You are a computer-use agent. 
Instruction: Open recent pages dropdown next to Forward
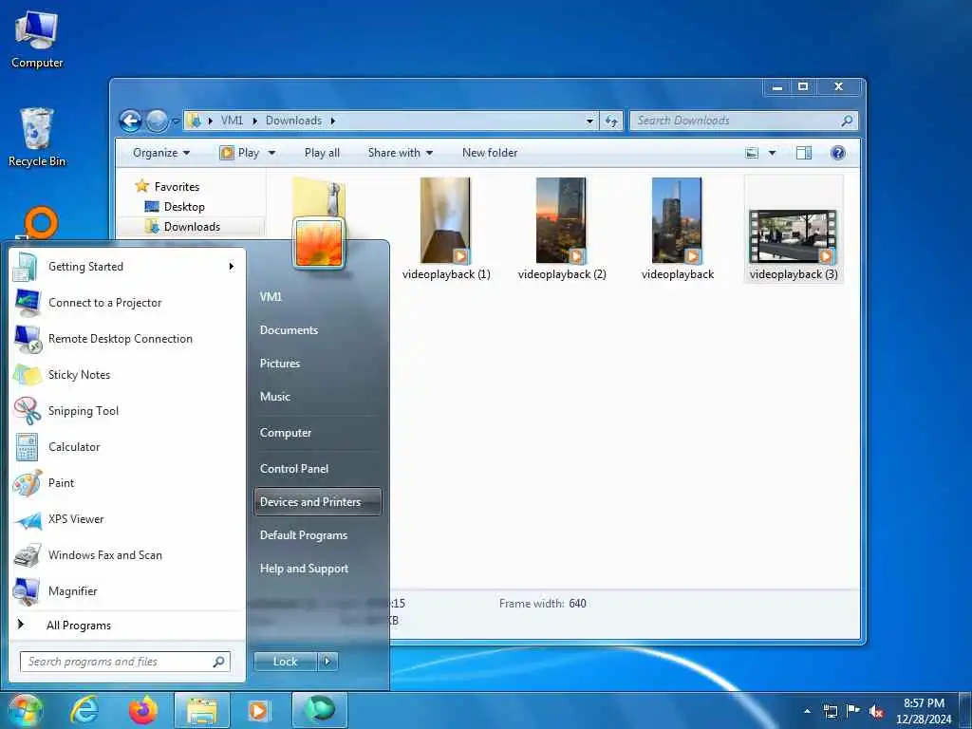coord(176,121)
